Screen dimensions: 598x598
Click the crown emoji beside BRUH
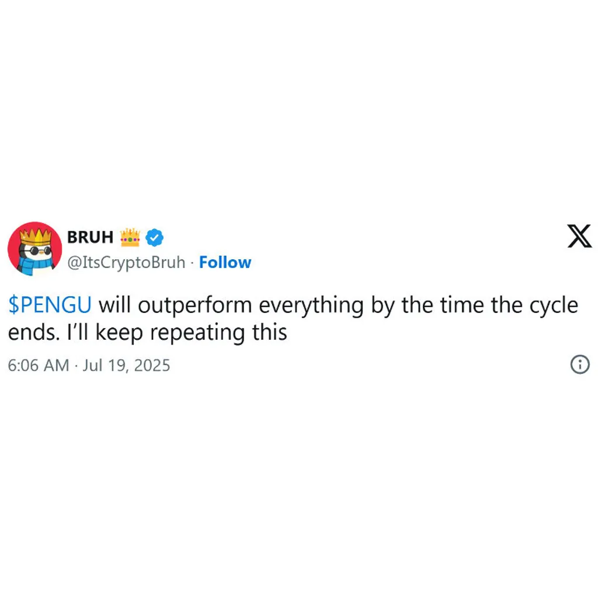(x=130, y=237)
